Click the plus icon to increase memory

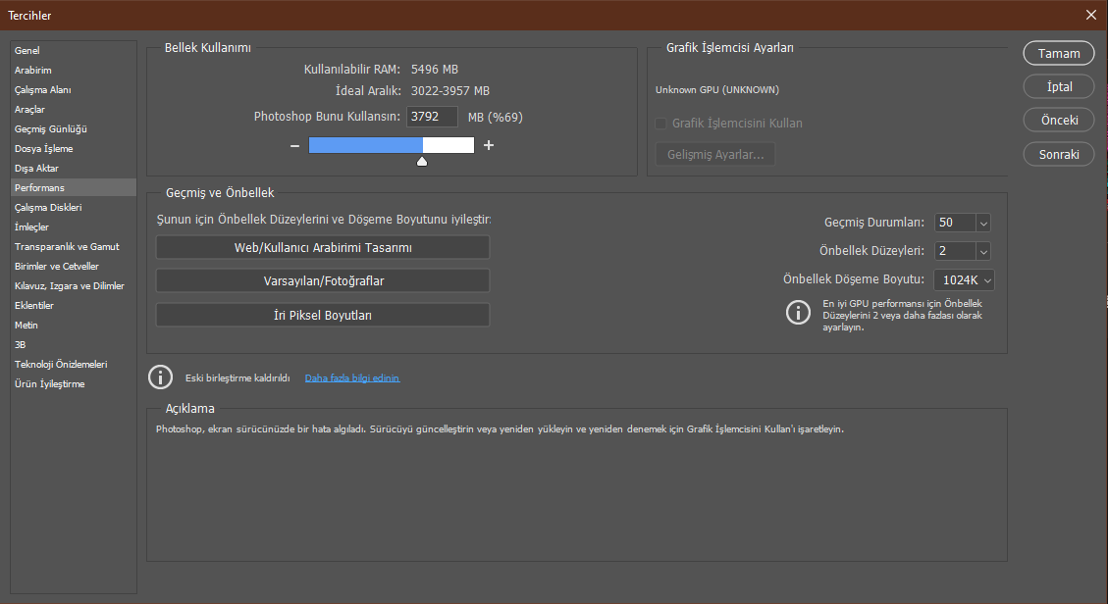(489, 145)
